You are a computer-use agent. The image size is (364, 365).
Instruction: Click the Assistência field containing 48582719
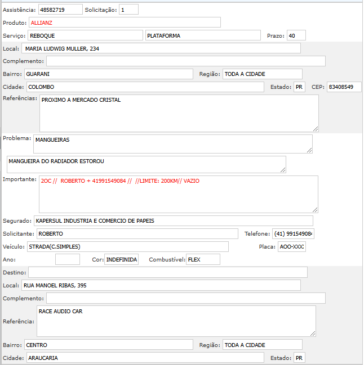coord(60,10)
